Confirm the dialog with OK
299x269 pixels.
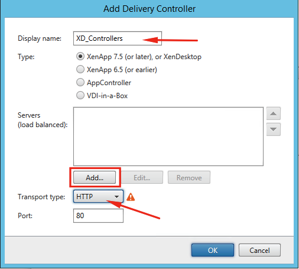tap(213, 250)
